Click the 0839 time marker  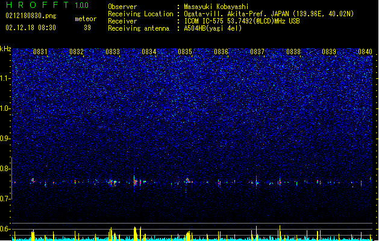pos(329,52)
